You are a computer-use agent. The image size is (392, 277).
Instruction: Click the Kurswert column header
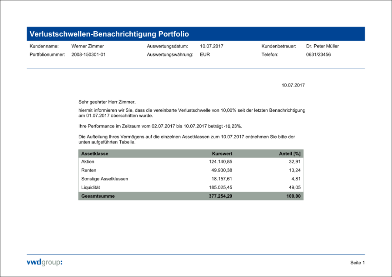point(222,154)
